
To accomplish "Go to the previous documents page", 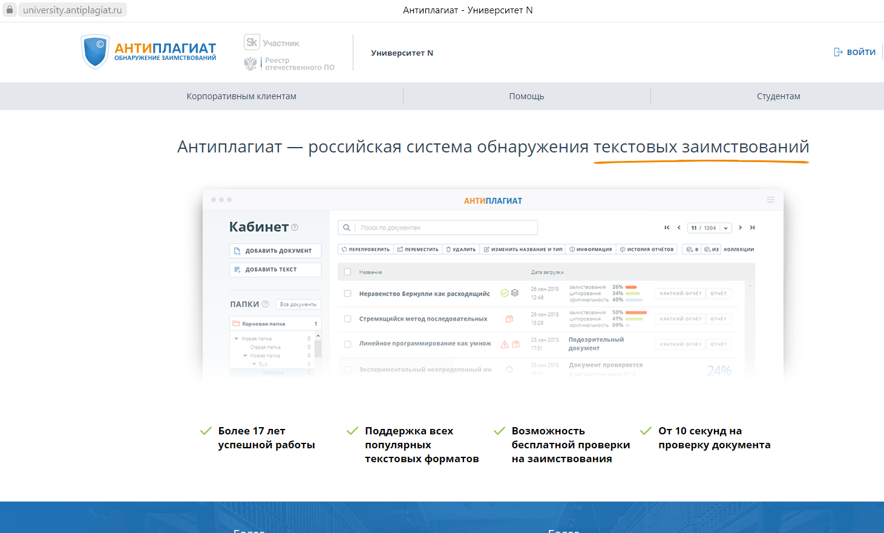I will tap(679, 227).
